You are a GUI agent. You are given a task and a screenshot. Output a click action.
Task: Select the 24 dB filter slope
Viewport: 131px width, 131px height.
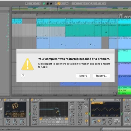(x=66, y=119)
